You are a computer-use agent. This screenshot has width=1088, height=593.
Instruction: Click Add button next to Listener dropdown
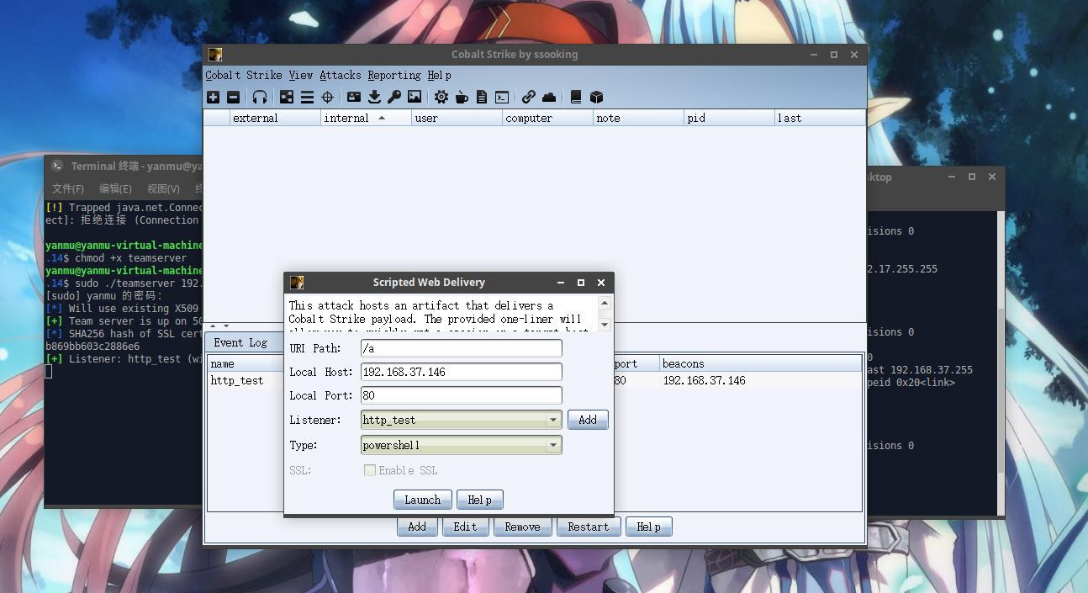tap(588, 420)
